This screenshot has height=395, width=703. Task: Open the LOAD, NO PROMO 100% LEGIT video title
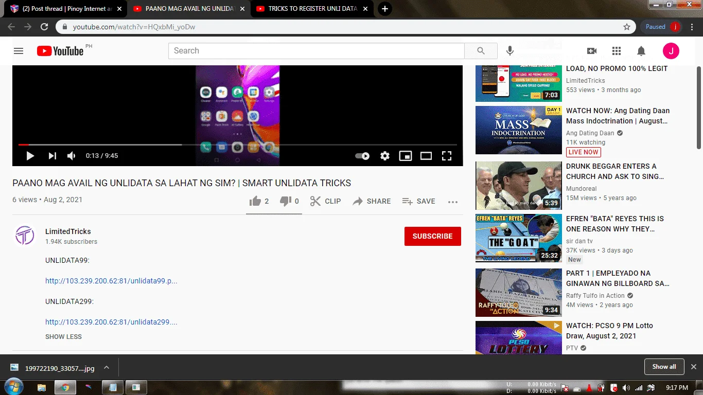coord(617,68)
